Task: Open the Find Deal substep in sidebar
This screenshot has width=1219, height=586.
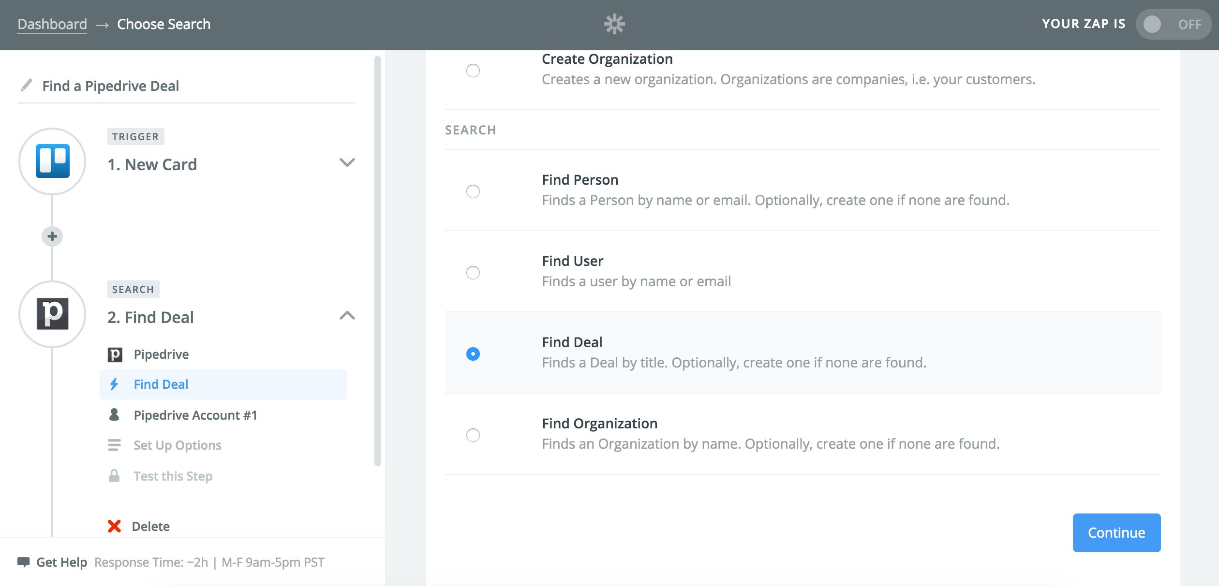Action: [x=223, y=384]
